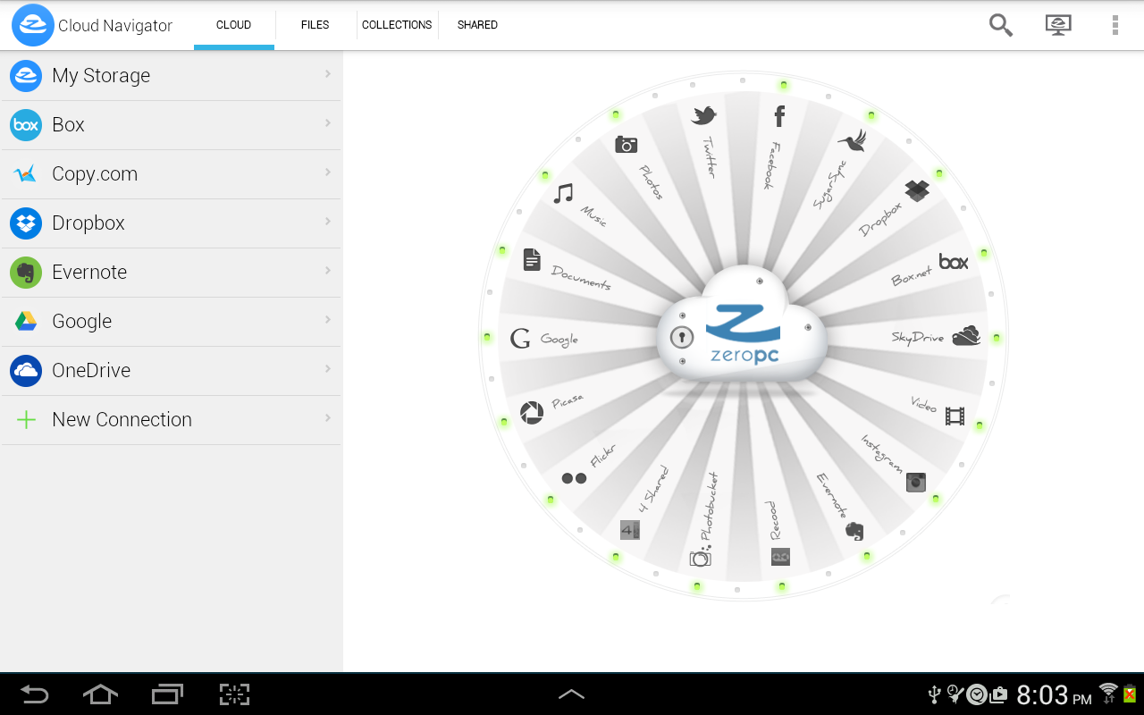This screenshot has width=1144, height=715.
Task: Expand the Copy.com row chevron
Action: pos(328,172)
